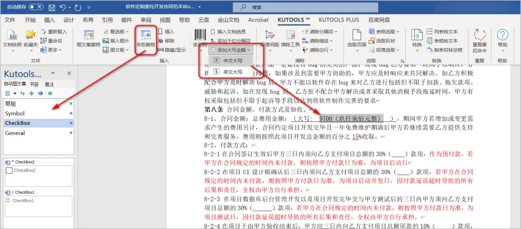Click 插入图片 insert picture button
Image resolution: width=521 pixels, height=229 pixels.
116,41
